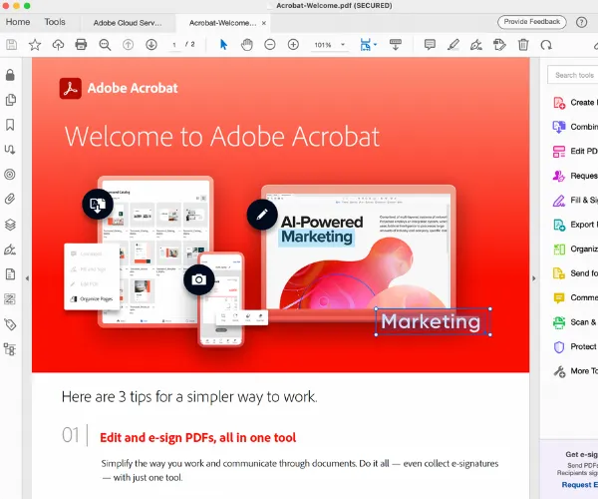Click the Save file icon

[11, 45]
